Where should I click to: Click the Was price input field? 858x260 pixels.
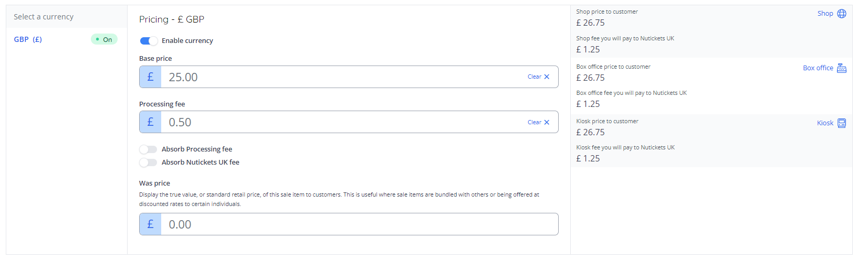click(357, 224)
